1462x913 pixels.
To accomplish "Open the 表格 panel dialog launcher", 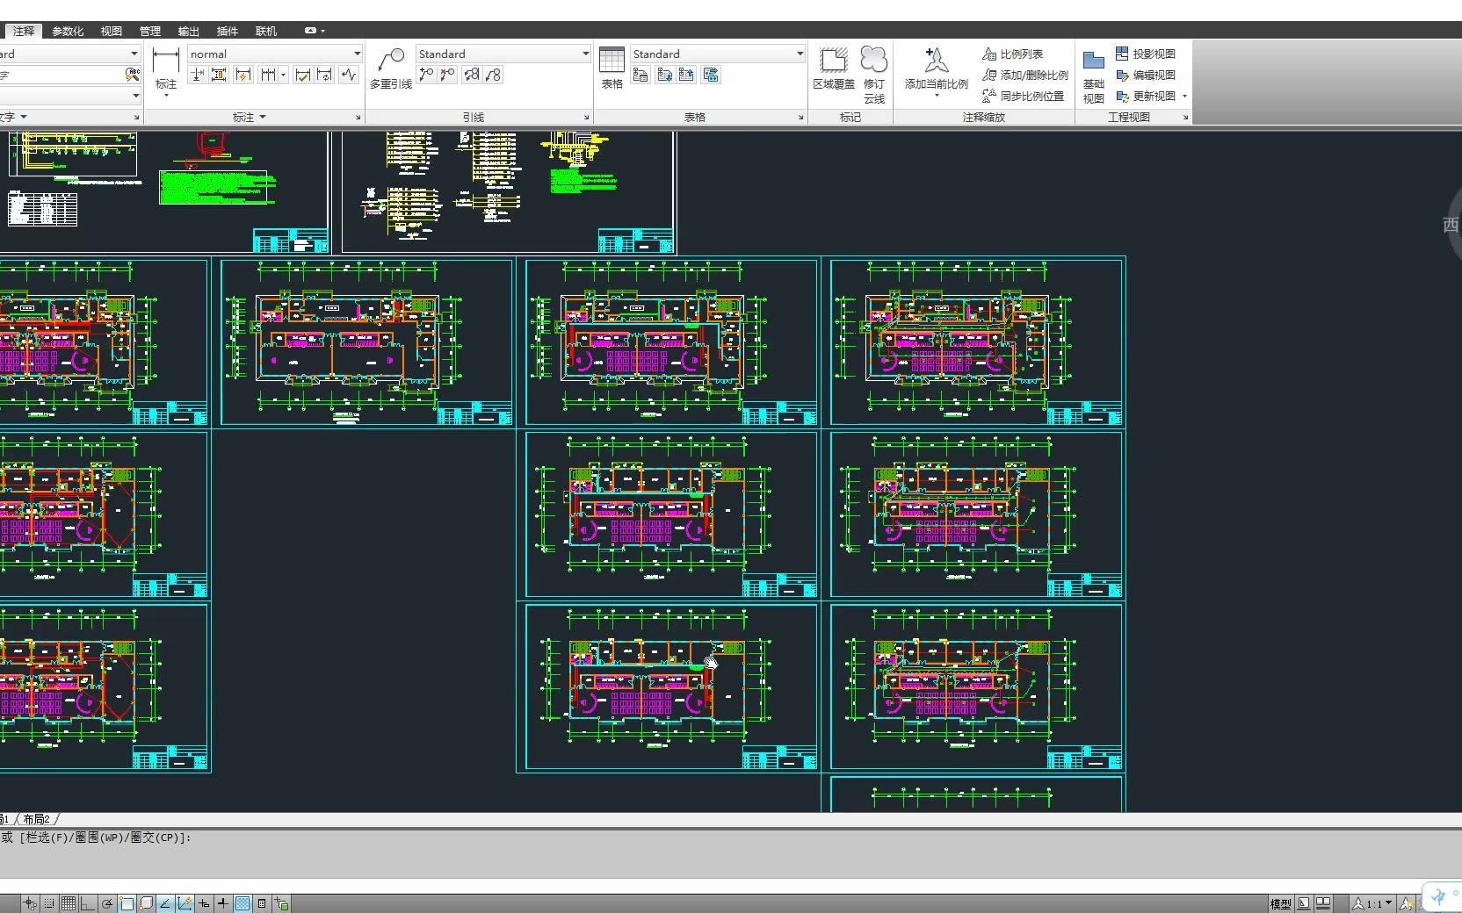I will [x=800, y=117].
